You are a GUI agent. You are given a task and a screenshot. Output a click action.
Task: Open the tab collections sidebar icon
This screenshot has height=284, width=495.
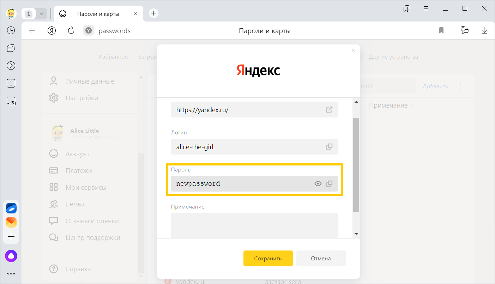coord(11,48)
